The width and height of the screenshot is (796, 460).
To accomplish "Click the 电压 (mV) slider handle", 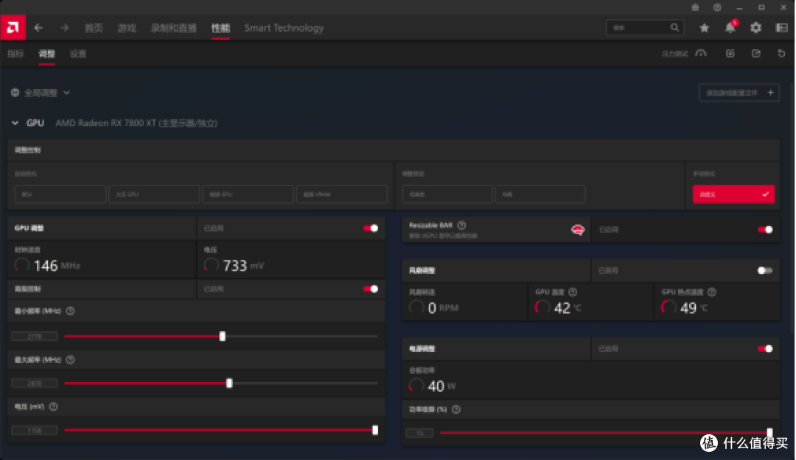I will 375,430.
